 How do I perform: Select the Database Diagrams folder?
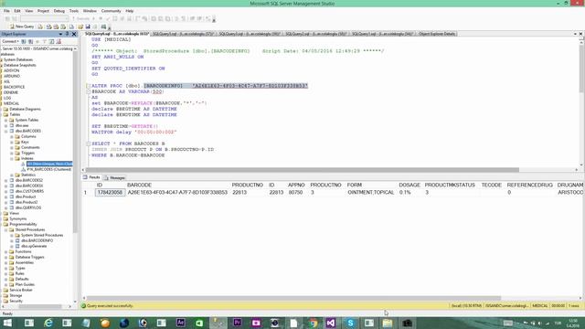click(25, 109)
